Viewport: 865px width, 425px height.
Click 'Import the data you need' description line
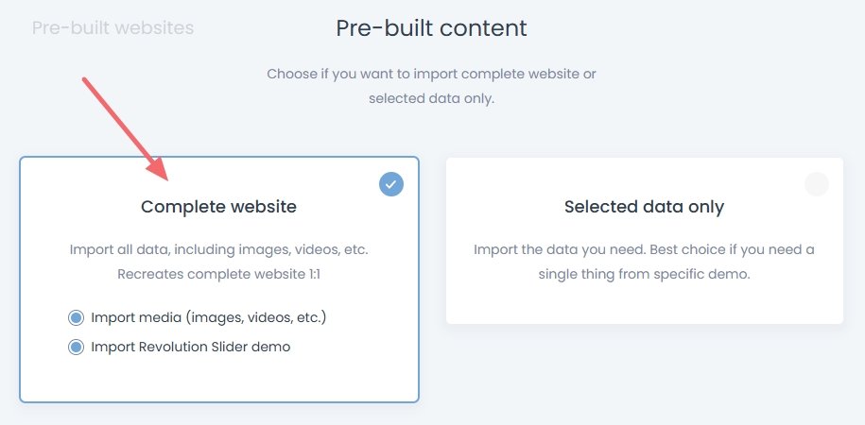point(644,250)
